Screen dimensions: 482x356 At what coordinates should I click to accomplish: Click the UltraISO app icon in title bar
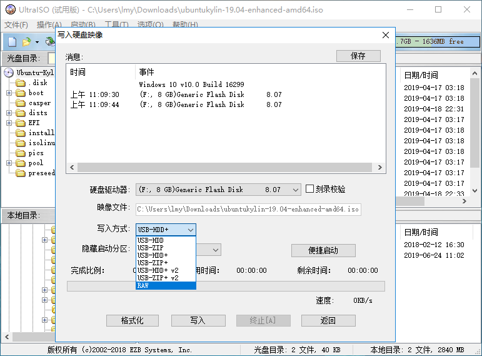(x=11, y=9)
